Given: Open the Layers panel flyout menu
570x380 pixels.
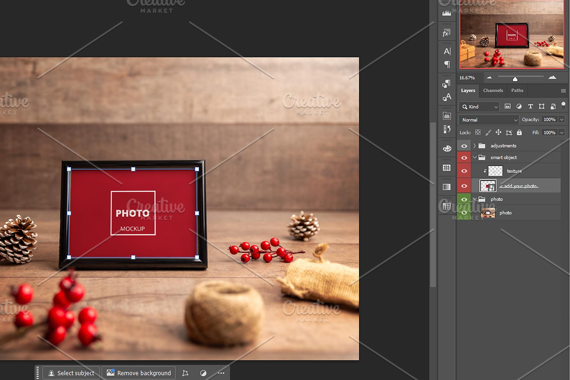Looking at the screenshot, I should [x=563, y=91].
